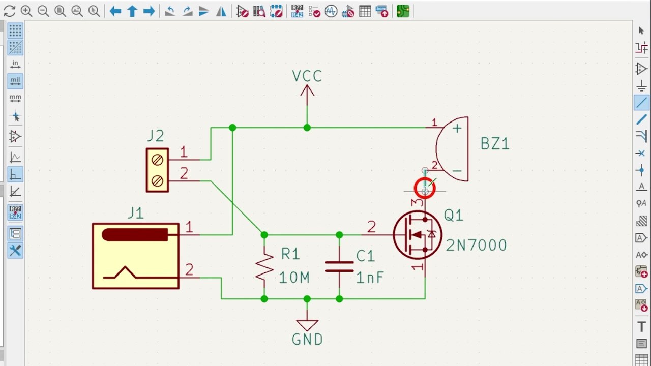The image size is (651, 366).
Task: Click the zoom in magnifier
Action: coord(26,11)
